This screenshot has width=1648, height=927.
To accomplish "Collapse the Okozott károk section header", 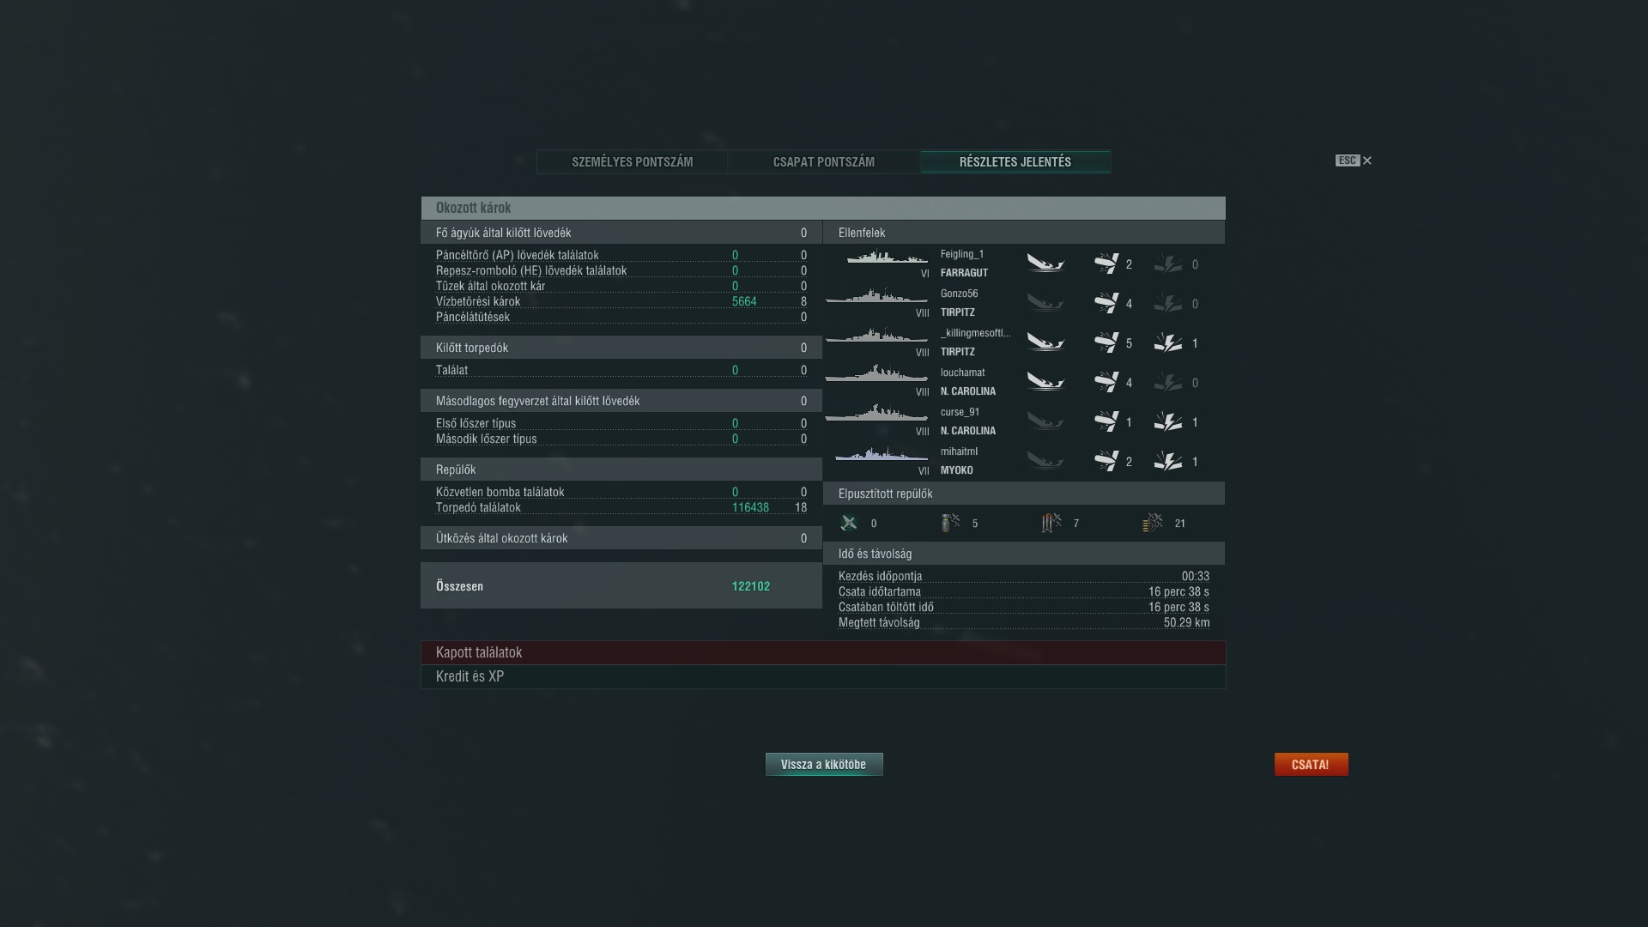I will [x=823, y=208].
